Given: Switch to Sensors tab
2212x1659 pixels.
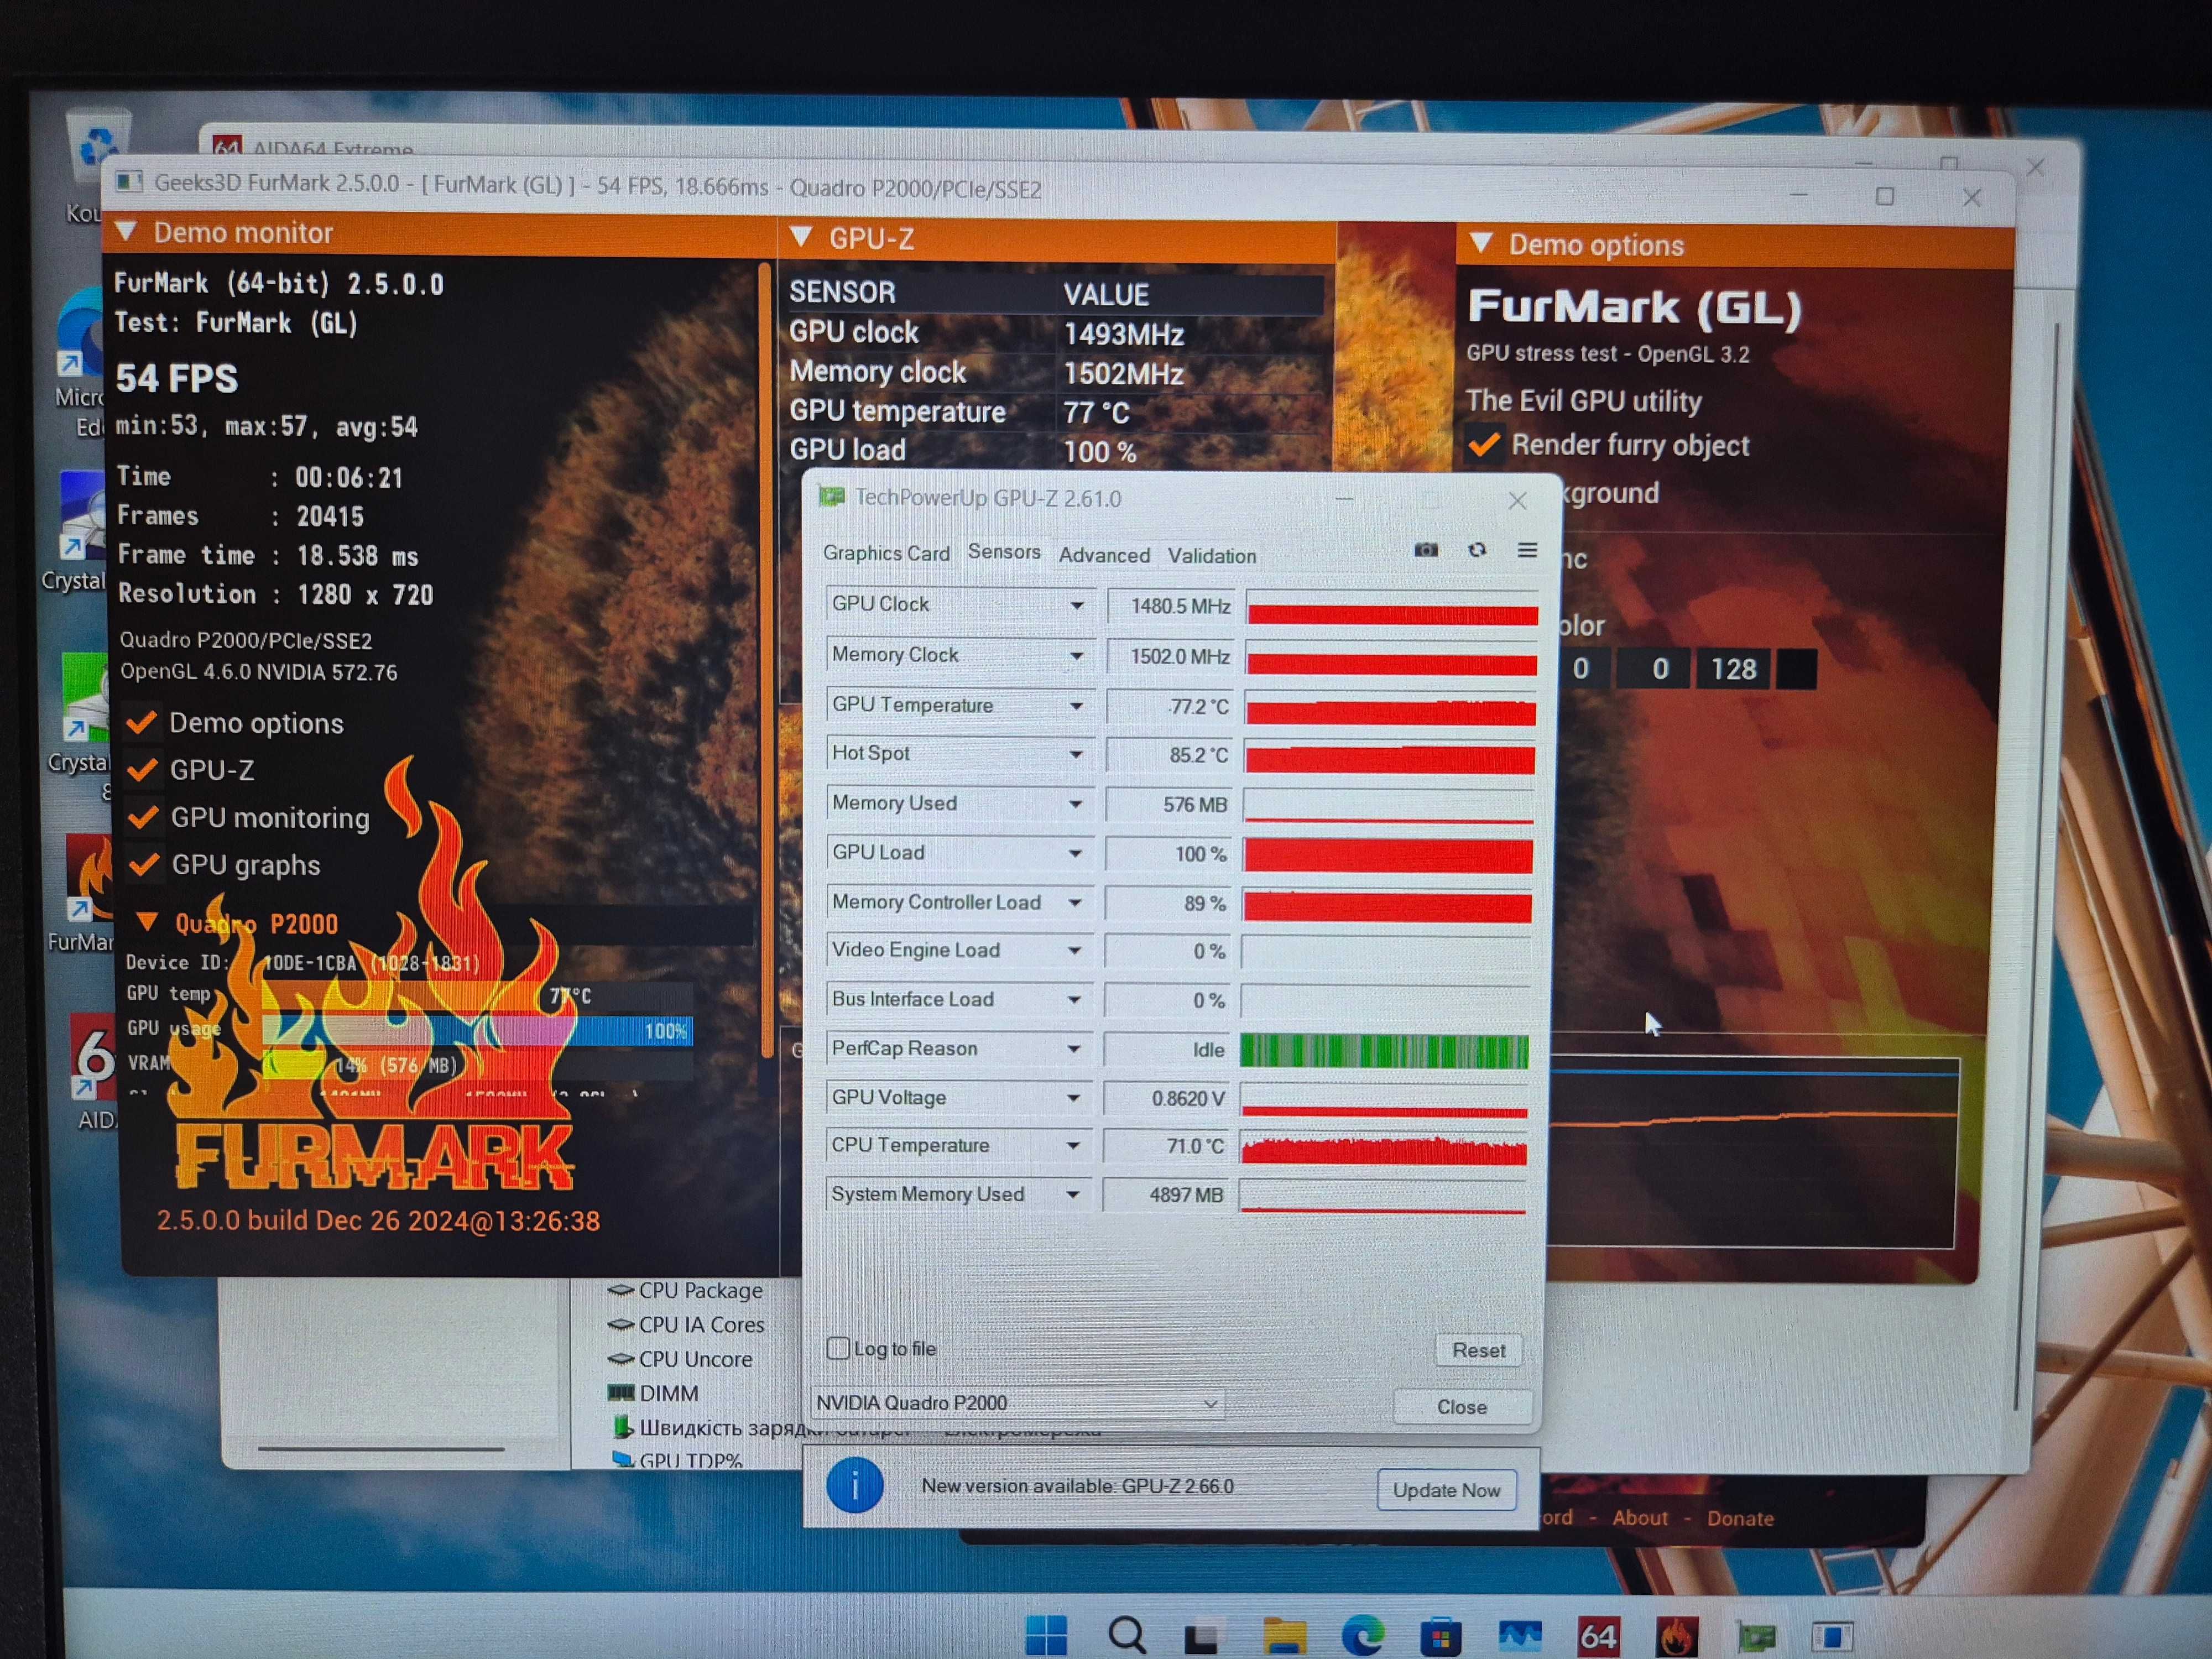Looking at the screenshot, I should (x=1004, y=552).
